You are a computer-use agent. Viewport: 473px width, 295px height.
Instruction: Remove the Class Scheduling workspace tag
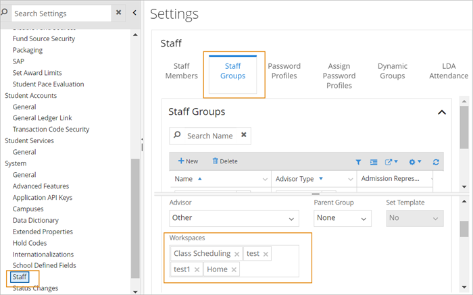(x=236, y=254)
